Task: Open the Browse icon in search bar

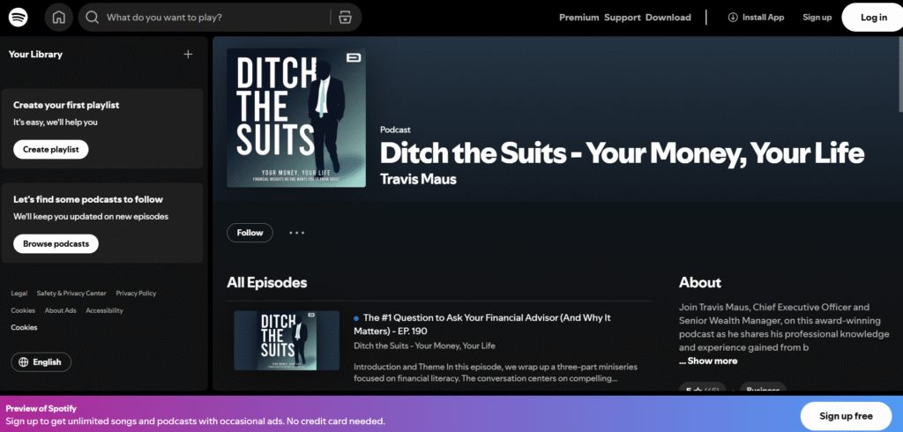Action: pos(345,18)
